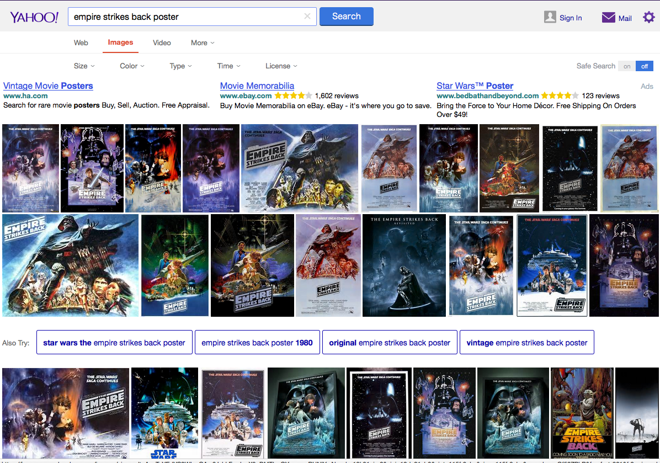Open the green-toned poster in second row
The width and height of the screenshot is (660, 463).
(x=175, y=265)
